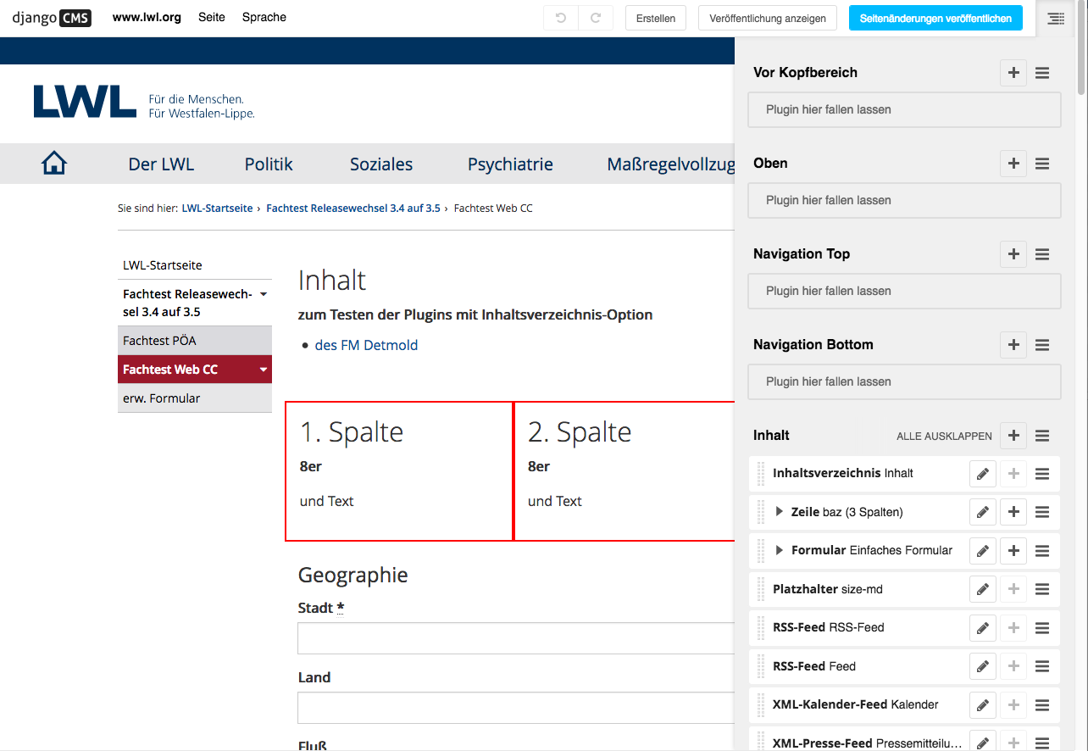Select Fachtest PÖA in sidebar
Screen dimensions: 1088x751
point(195,341)
